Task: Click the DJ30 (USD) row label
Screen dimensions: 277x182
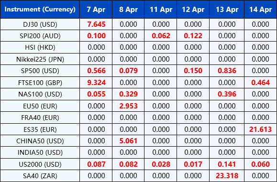Action: coord(40,24)
